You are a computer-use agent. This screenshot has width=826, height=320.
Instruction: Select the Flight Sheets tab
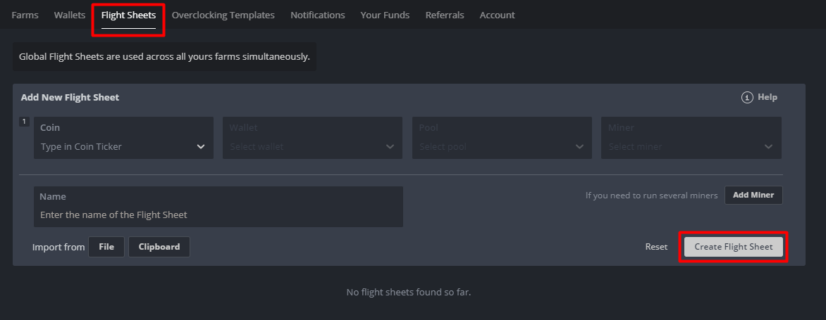pos(128,15)
